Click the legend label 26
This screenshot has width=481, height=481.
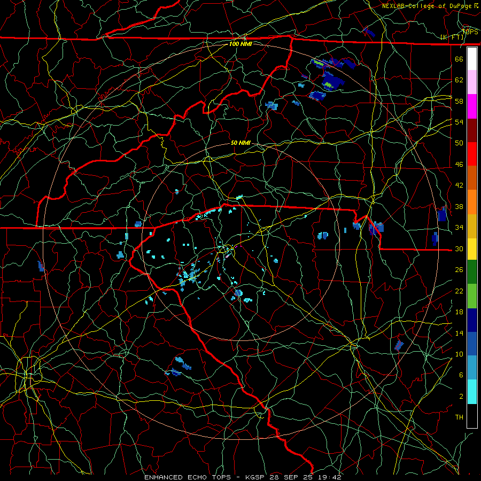click(x=459, y=270)
